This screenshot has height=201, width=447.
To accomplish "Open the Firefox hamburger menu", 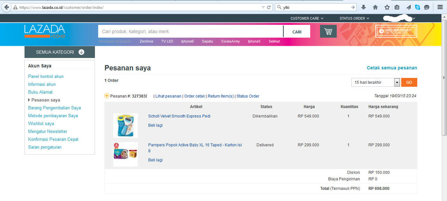I will (x=440, y=7).
